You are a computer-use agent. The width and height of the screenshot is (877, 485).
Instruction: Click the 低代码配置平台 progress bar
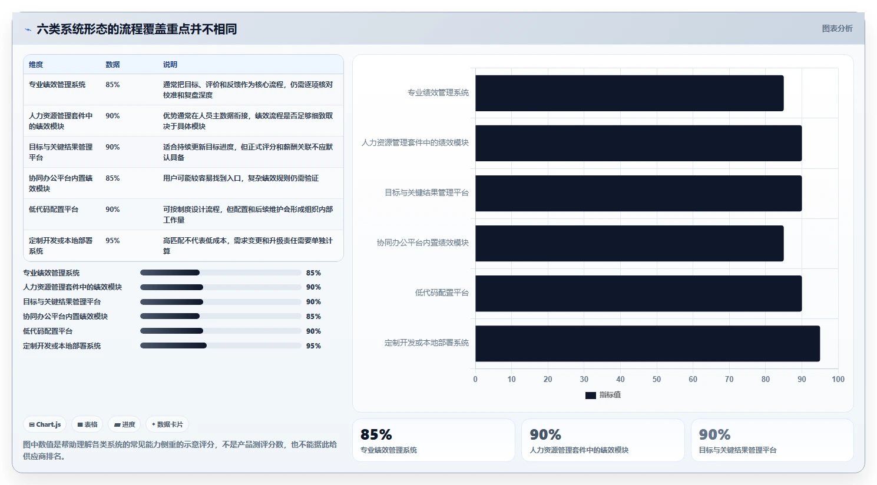click(221, 331)
